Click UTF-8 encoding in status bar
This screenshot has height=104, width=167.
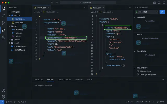(x=148, y=102)
